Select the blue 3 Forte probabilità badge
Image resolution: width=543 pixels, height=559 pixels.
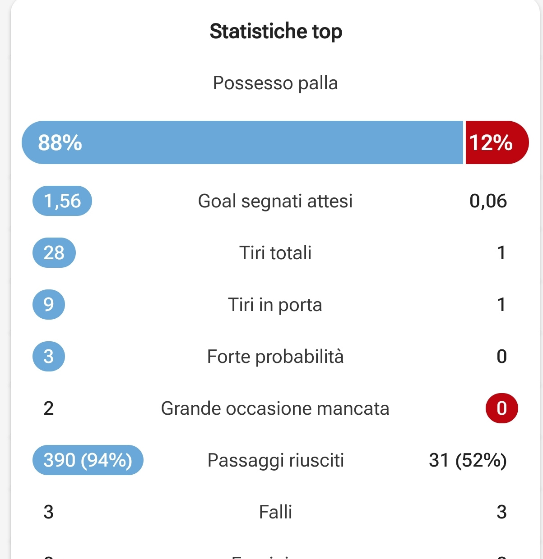49,356
